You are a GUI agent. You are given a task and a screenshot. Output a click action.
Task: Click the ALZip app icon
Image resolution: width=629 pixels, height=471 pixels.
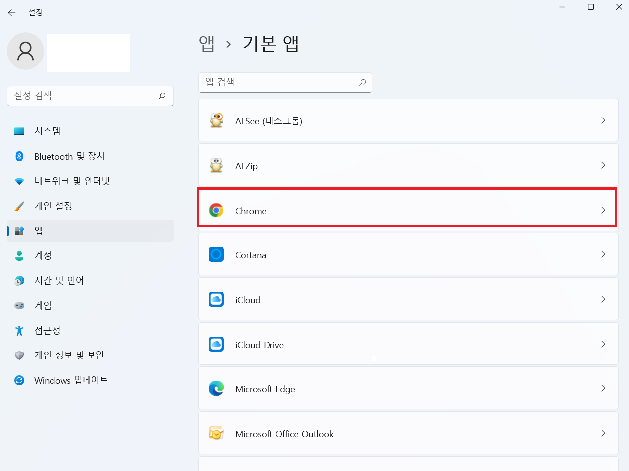point(216,165)
